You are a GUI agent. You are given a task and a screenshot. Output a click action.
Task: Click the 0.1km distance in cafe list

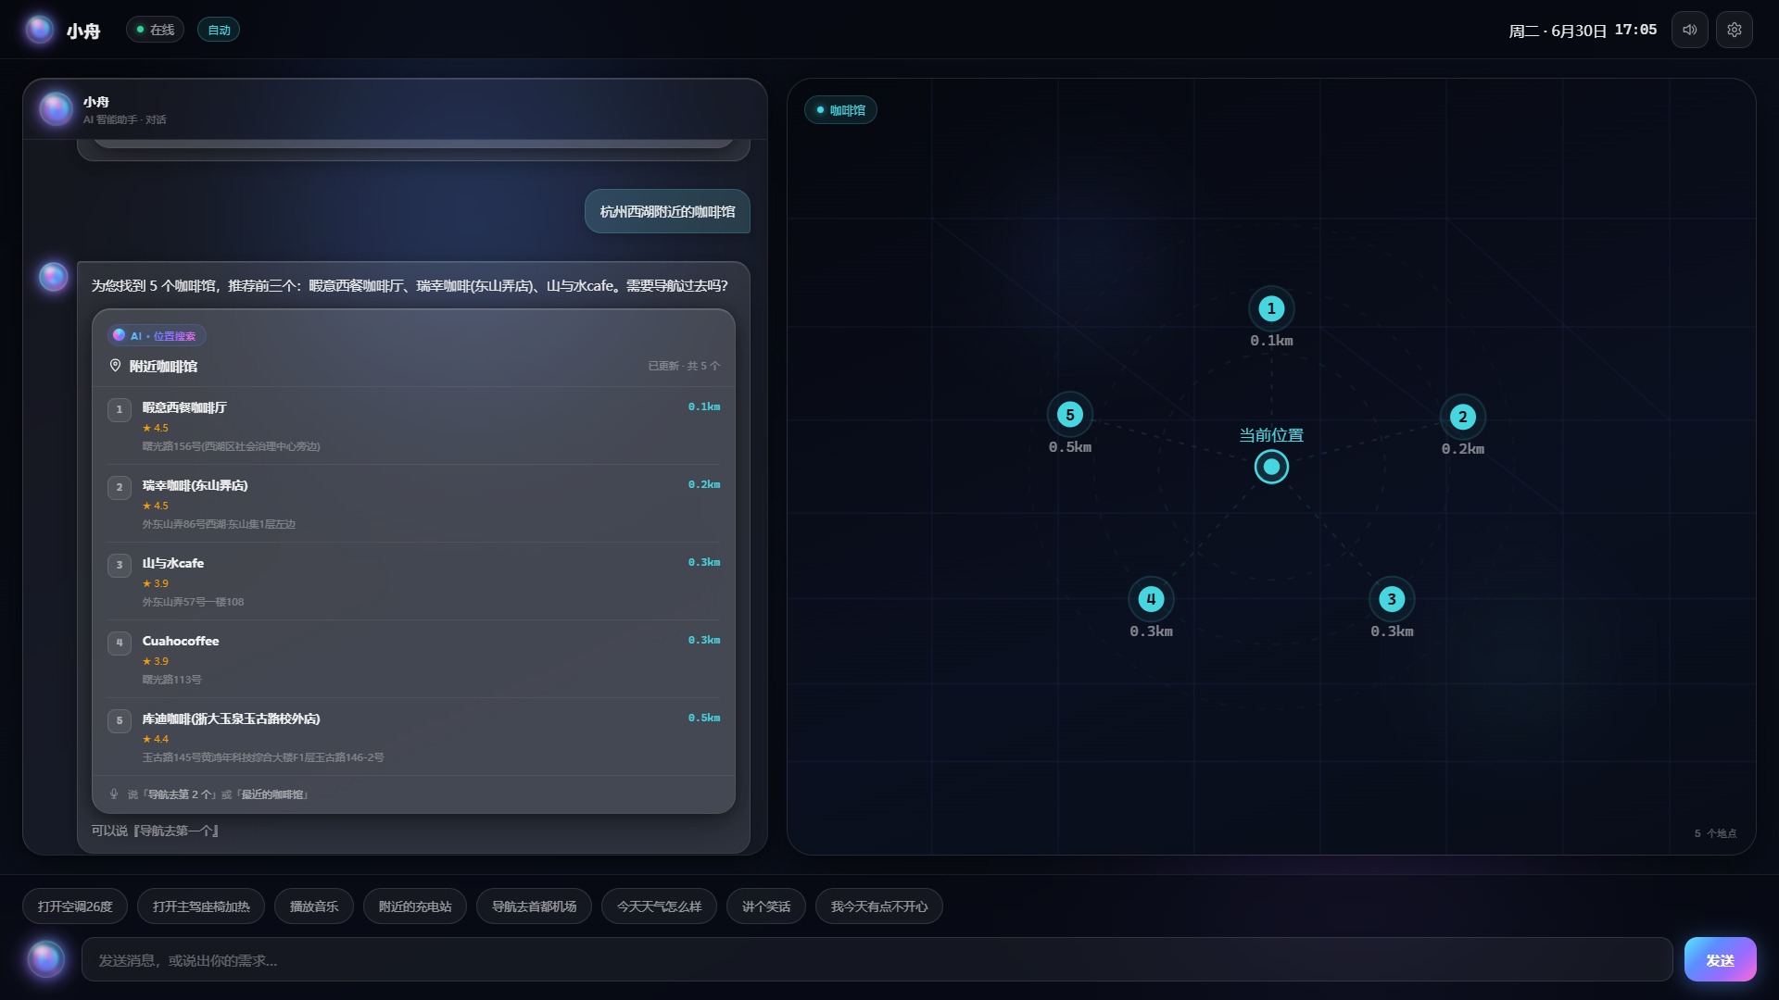(x=704, y=406)
